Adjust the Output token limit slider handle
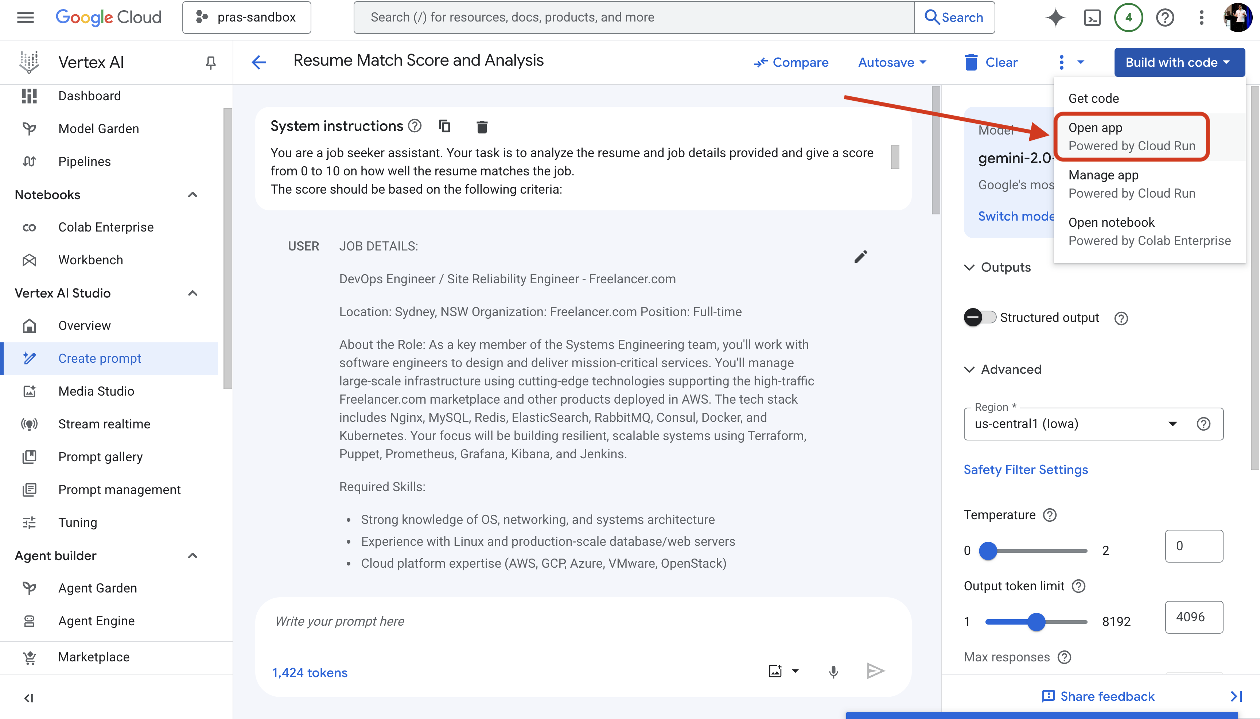Screen dimensions: 1260x719 pos(1037,622)
